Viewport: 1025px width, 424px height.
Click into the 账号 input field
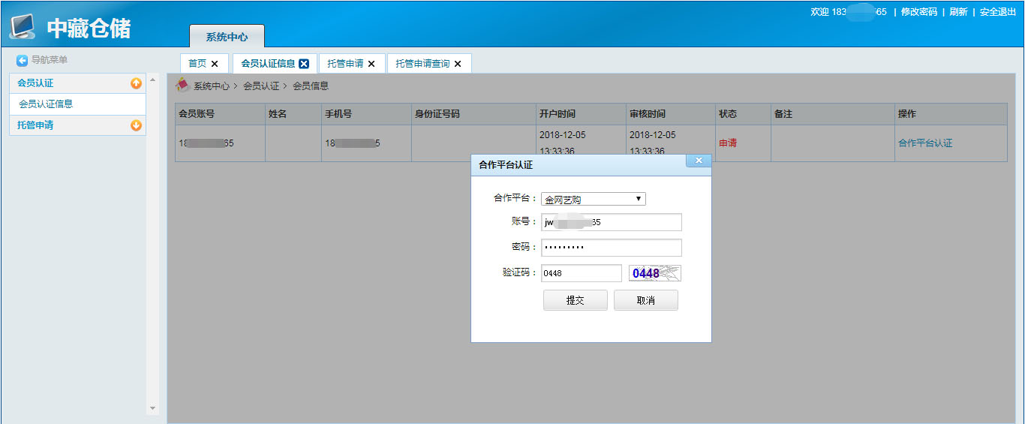(611, 222)
